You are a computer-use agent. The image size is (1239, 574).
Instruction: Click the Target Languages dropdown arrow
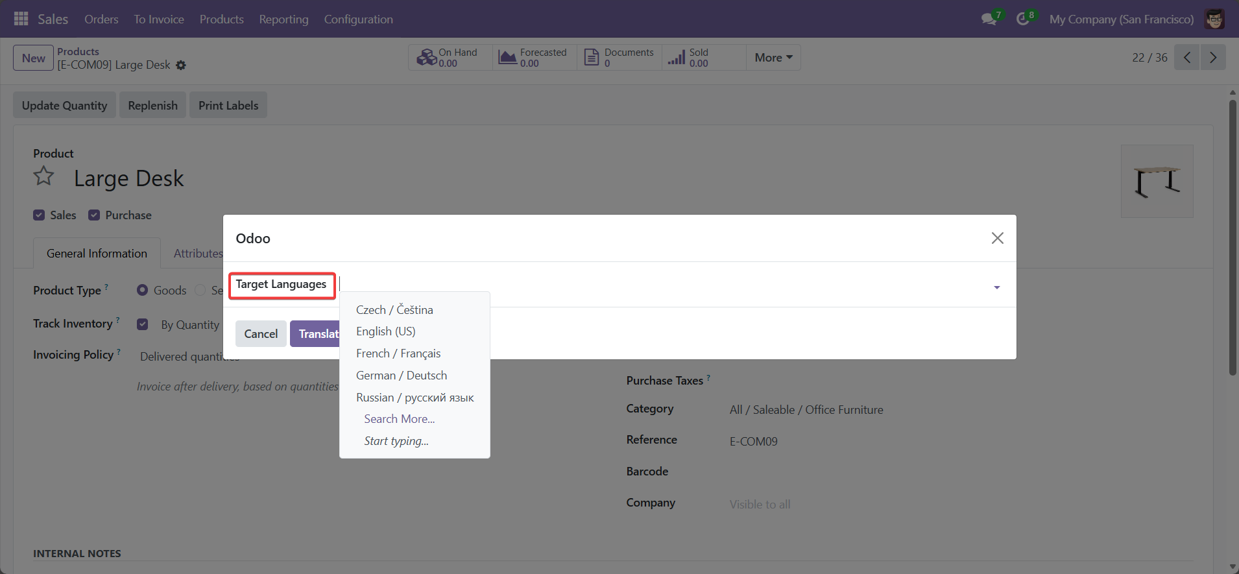[996, 287]
